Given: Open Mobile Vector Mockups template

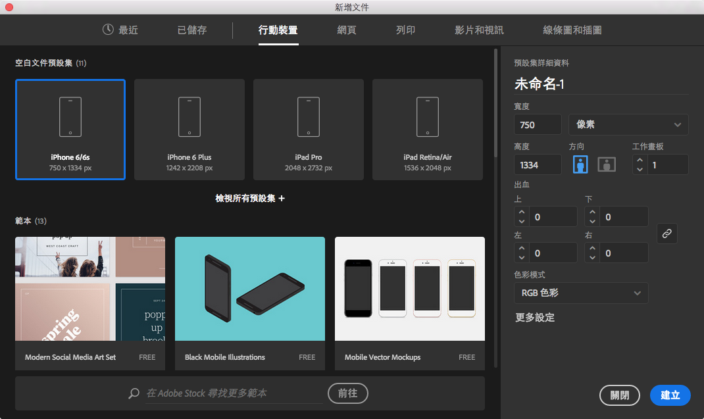Looking at the screenshot, I should tap(409, 304).
